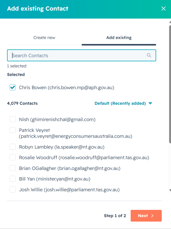Screen dimensions: 171x229
Task: Tick the Brian OGallagher checkbox
Action: (13, 168)
